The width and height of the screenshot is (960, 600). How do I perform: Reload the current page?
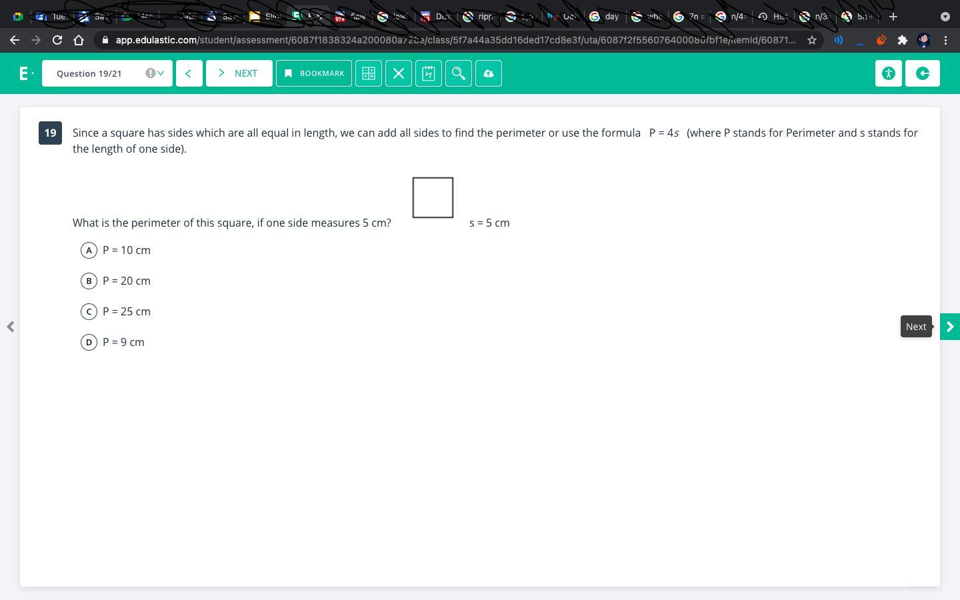coord(57,40)
